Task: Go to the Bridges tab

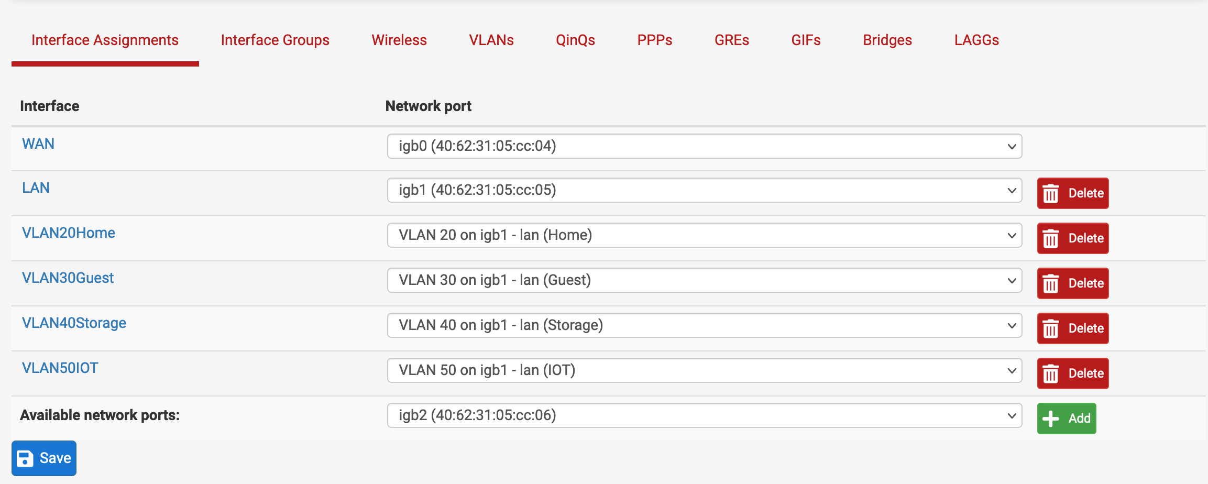Action: pyautogui.click(x=887, y=40)
